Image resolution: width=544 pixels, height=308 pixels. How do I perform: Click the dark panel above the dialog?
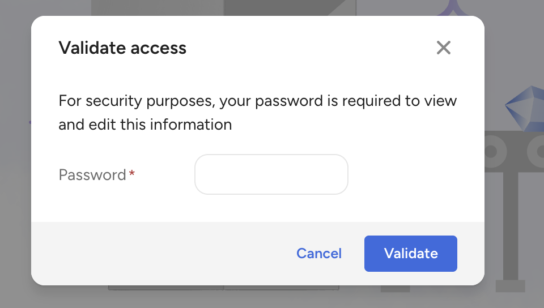[x=283, y=7]
